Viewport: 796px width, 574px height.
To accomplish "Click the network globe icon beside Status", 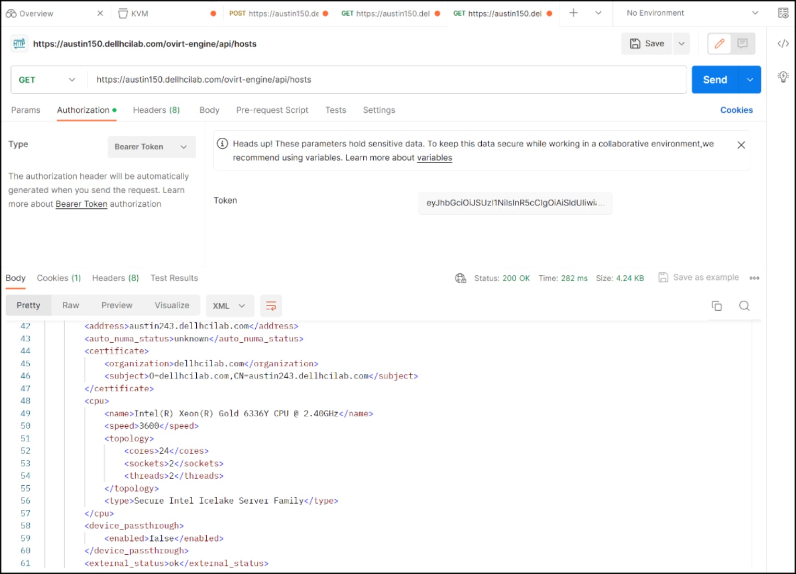I will [460, 278].
